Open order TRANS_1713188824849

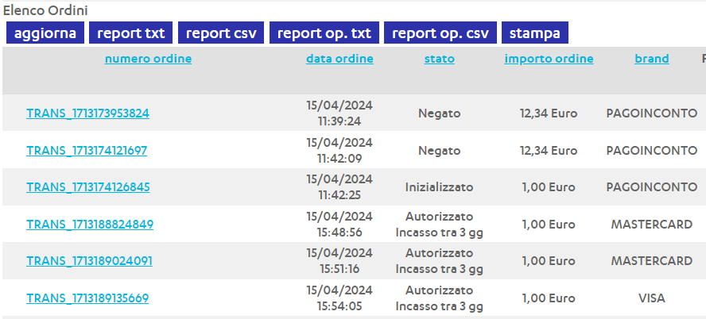click(x=90, y=225)
